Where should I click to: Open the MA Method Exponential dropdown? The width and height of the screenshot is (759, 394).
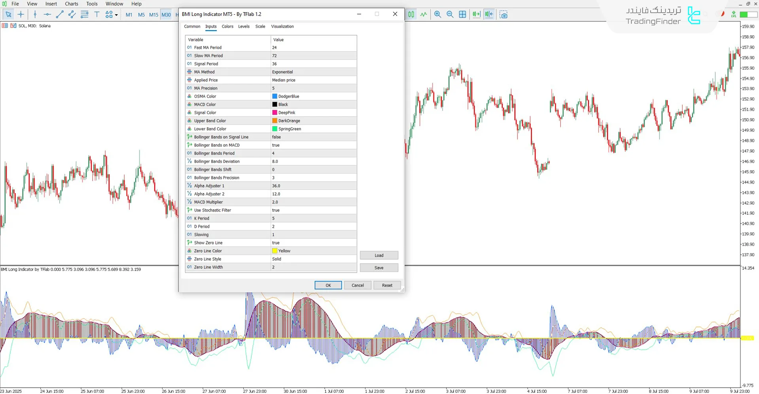click(313, 72)
